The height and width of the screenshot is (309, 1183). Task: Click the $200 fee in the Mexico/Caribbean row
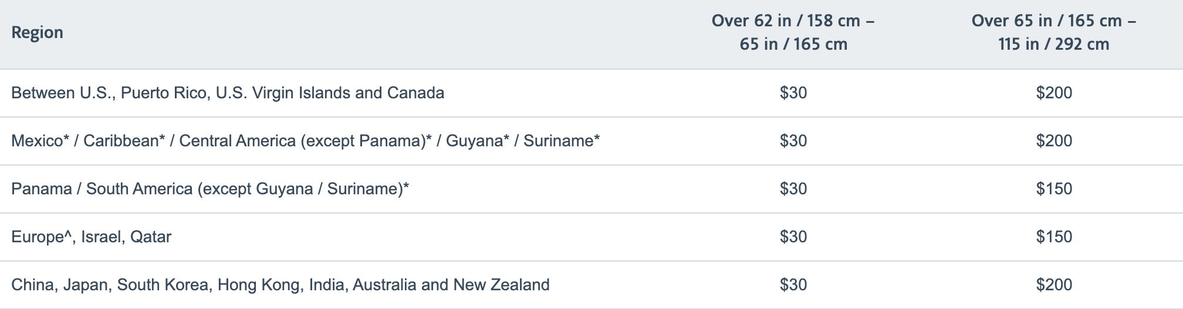pos(1054,141)
